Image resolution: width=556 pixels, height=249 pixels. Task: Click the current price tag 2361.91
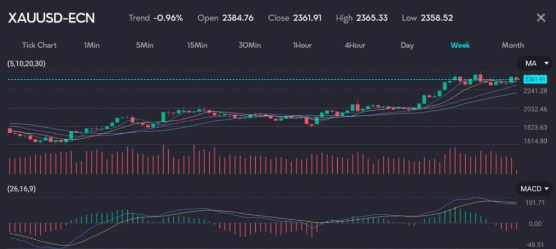tap(535, 79)
